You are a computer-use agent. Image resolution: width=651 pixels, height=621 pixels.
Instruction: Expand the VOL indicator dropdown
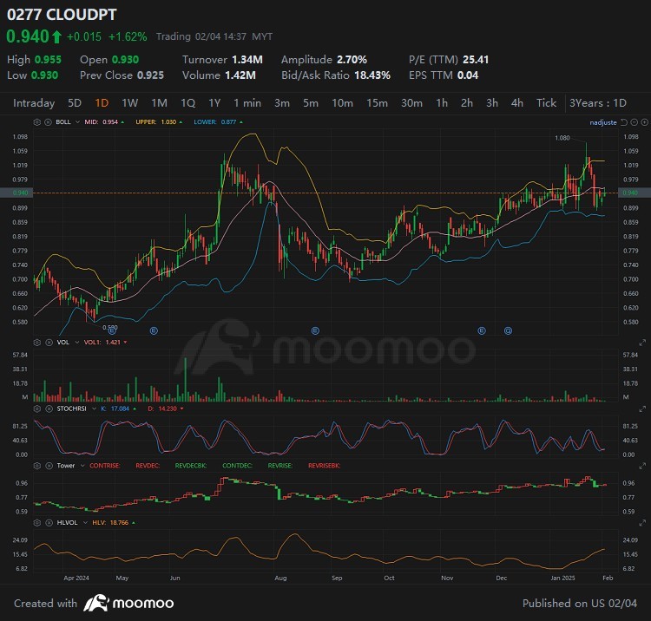tap(76, 343)
